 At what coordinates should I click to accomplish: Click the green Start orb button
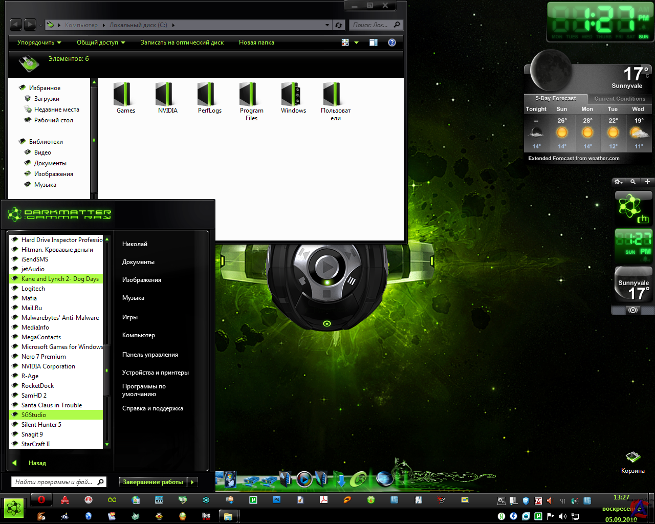pos(14,508)
